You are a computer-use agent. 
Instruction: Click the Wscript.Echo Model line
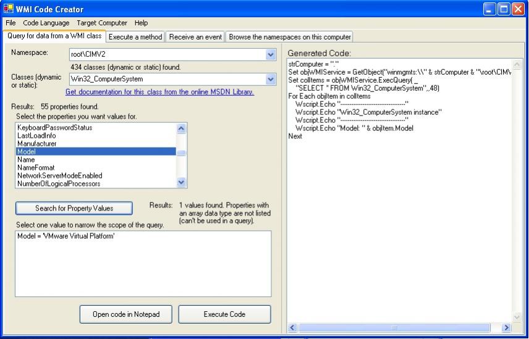tap(354, 128)
